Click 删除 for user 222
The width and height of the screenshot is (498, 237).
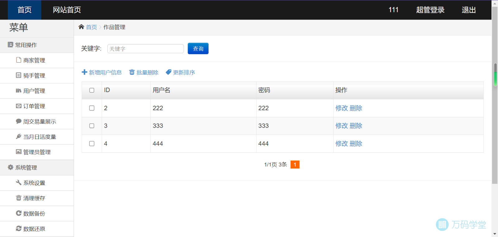click(x=356, y=108)
